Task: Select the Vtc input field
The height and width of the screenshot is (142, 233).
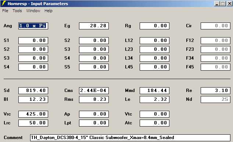Action: coord(155,114)
